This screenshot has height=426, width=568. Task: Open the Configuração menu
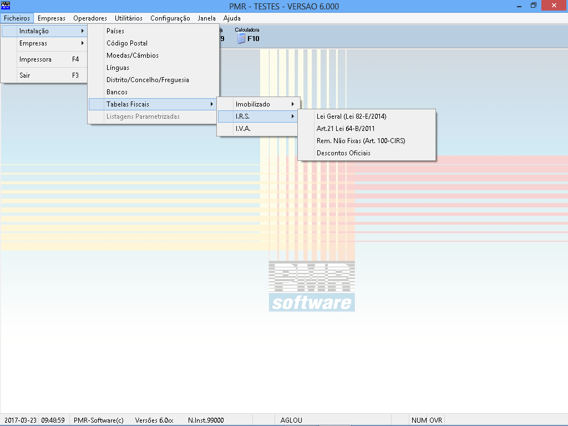(x=170, y=18)
